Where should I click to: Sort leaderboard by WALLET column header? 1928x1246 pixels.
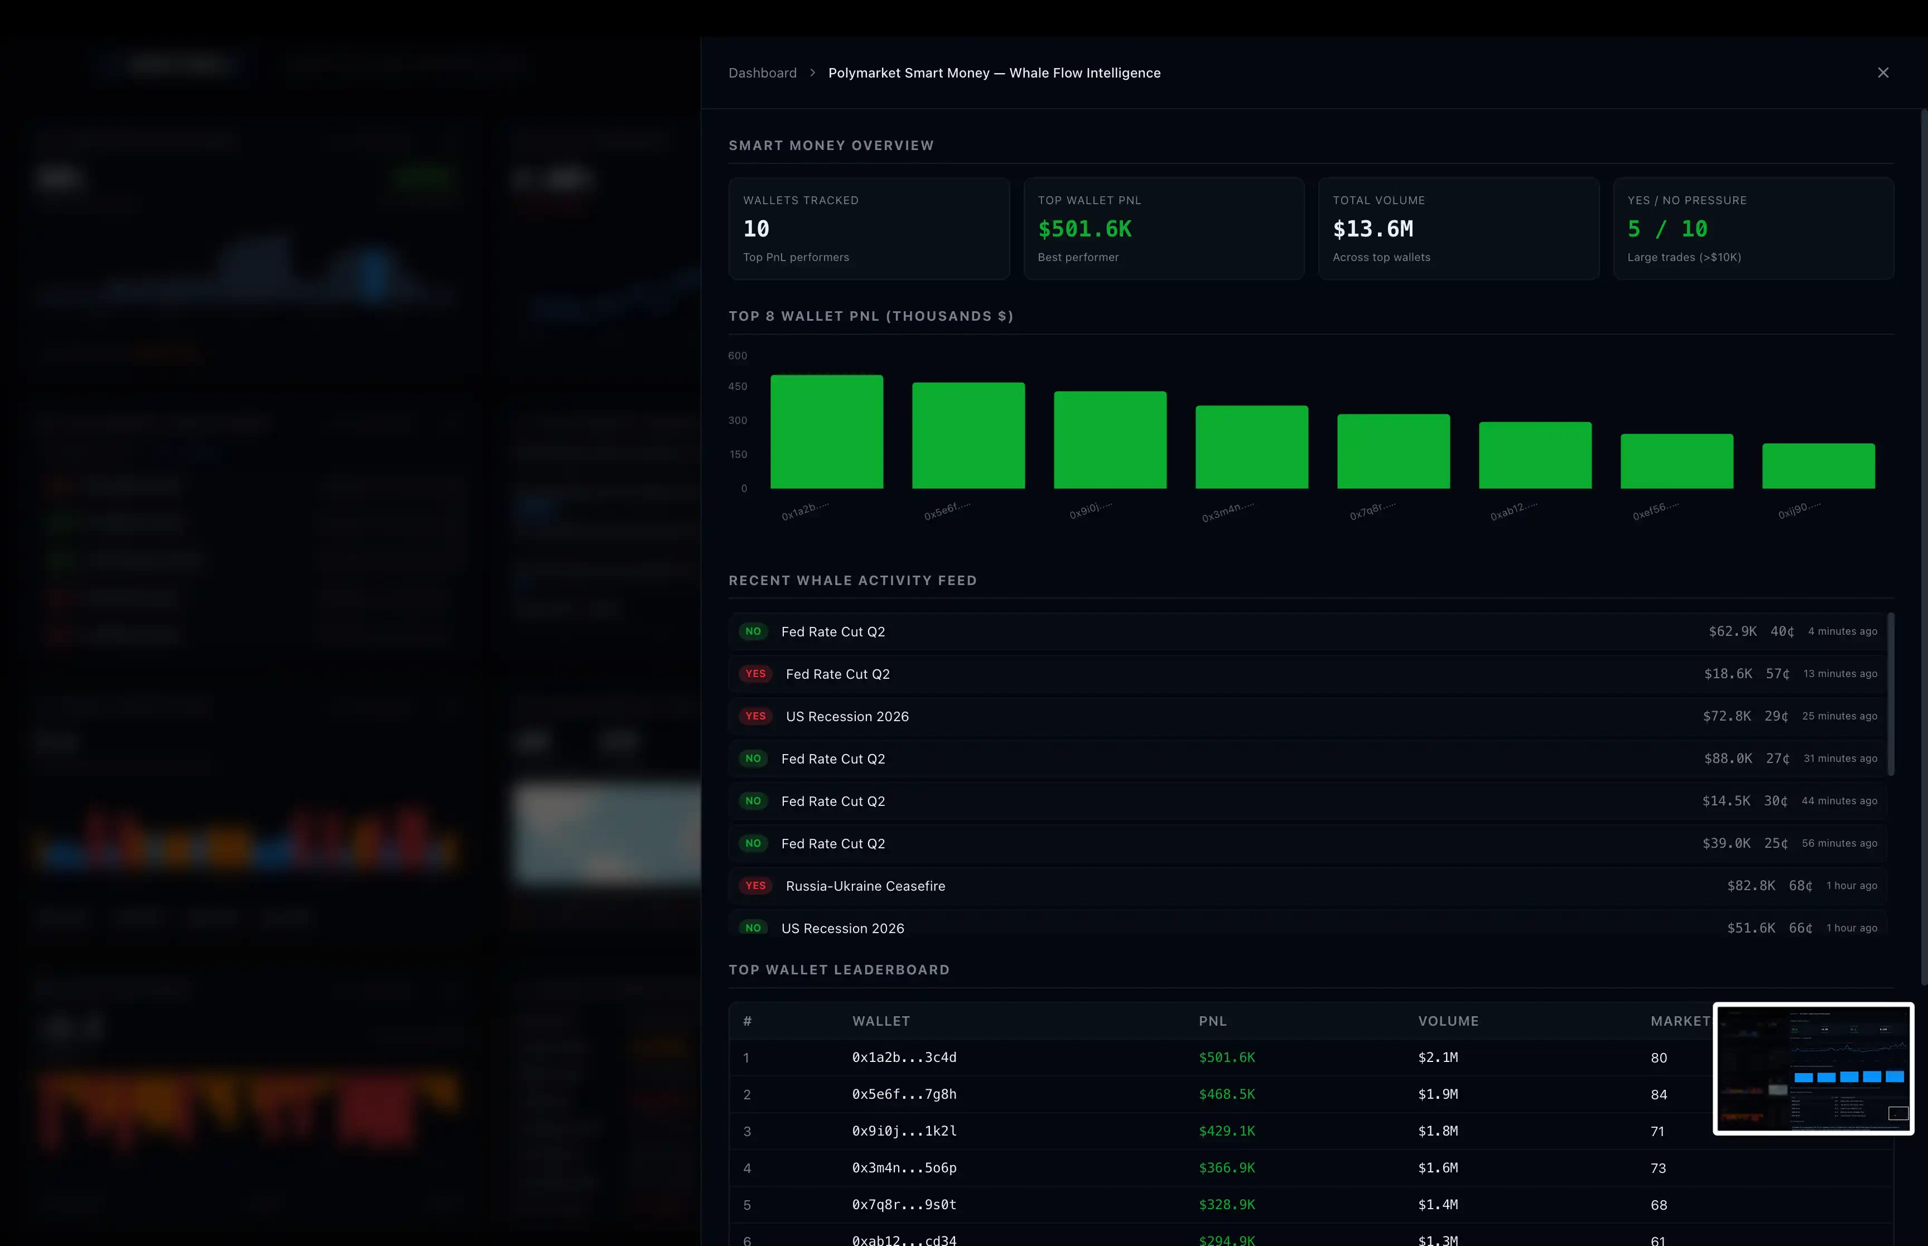coord(880,1021)
